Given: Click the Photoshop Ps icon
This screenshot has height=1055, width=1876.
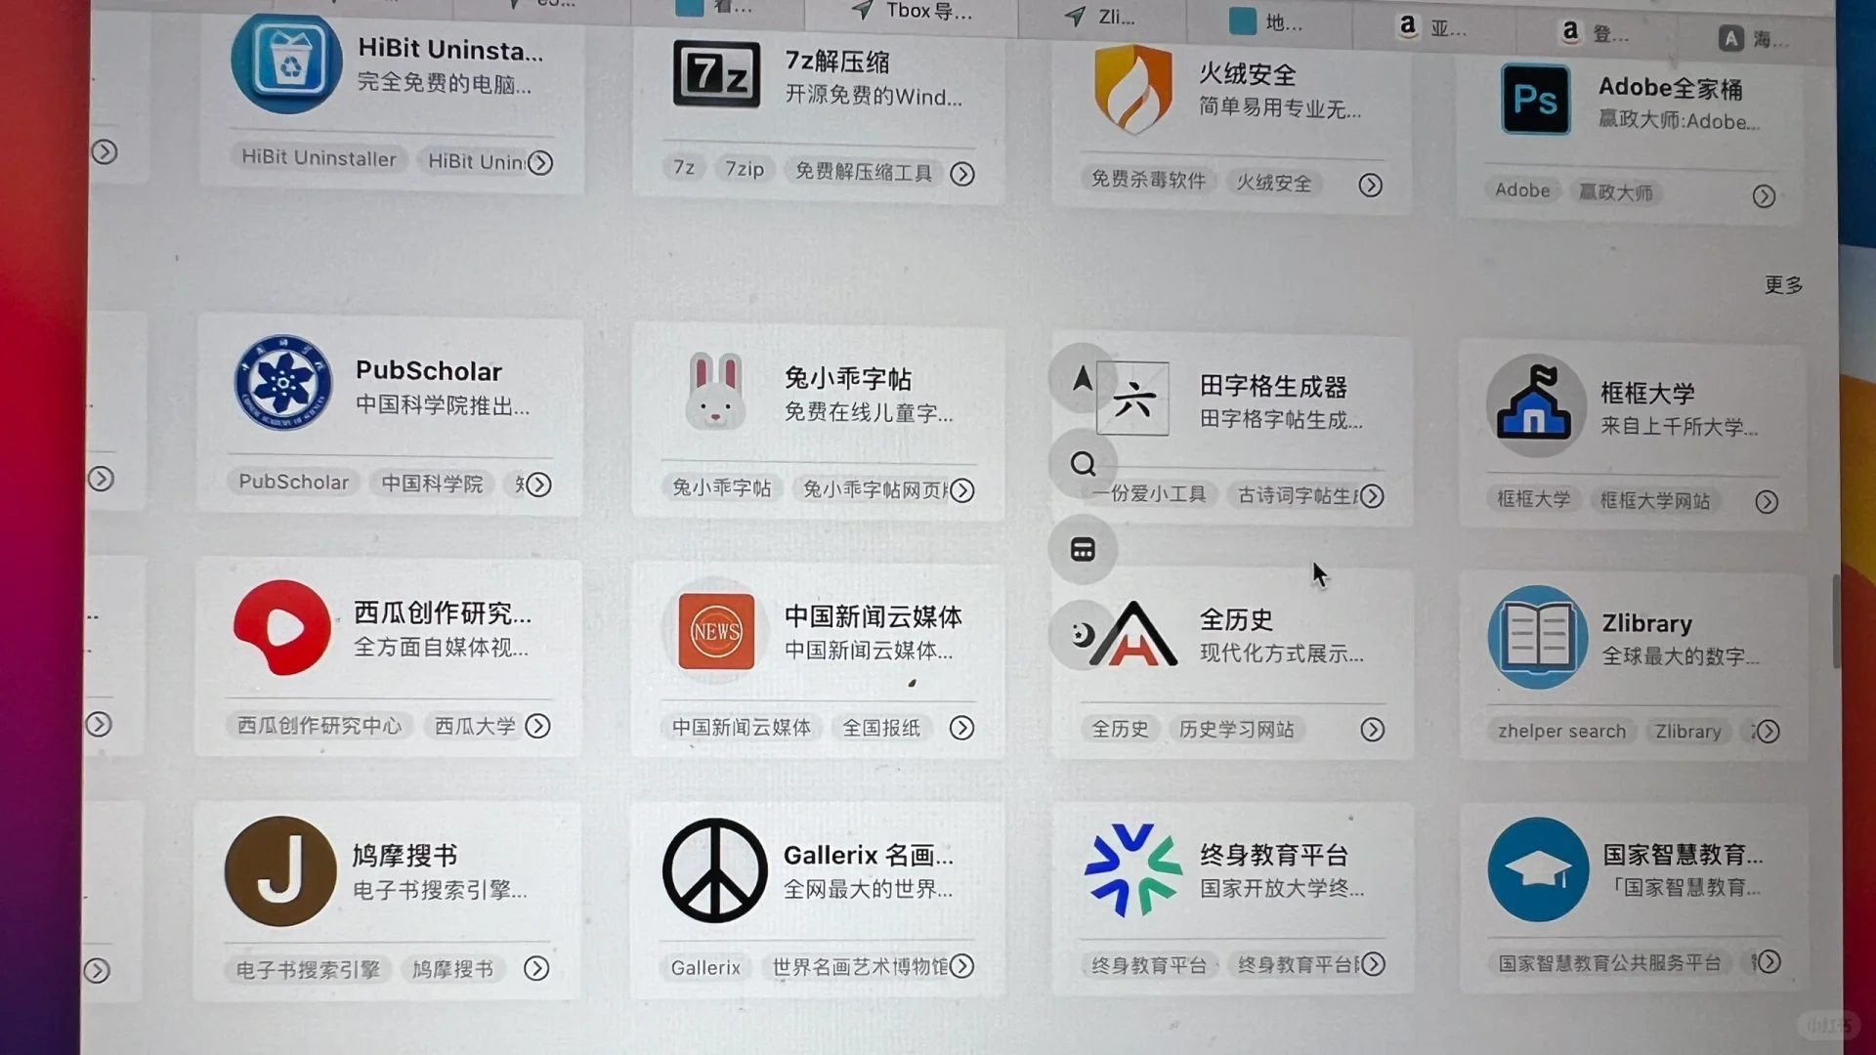Looking at the screenshot, I should (x=1535, y=100).
